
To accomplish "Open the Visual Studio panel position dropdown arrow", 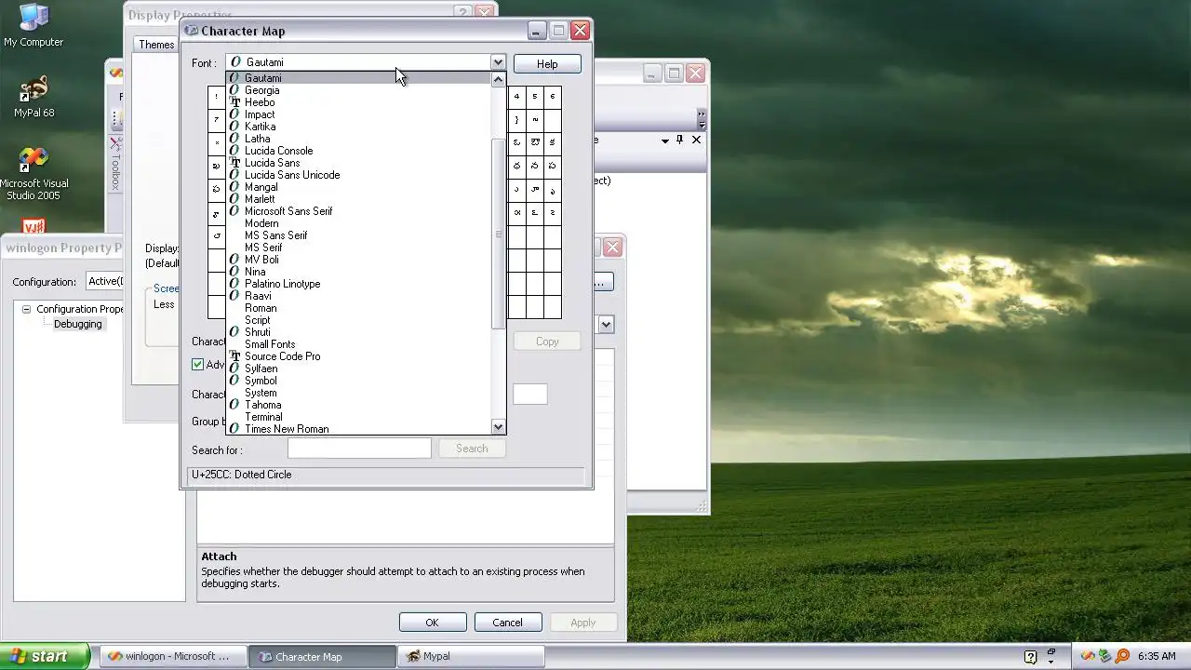I will coord(665,141).
